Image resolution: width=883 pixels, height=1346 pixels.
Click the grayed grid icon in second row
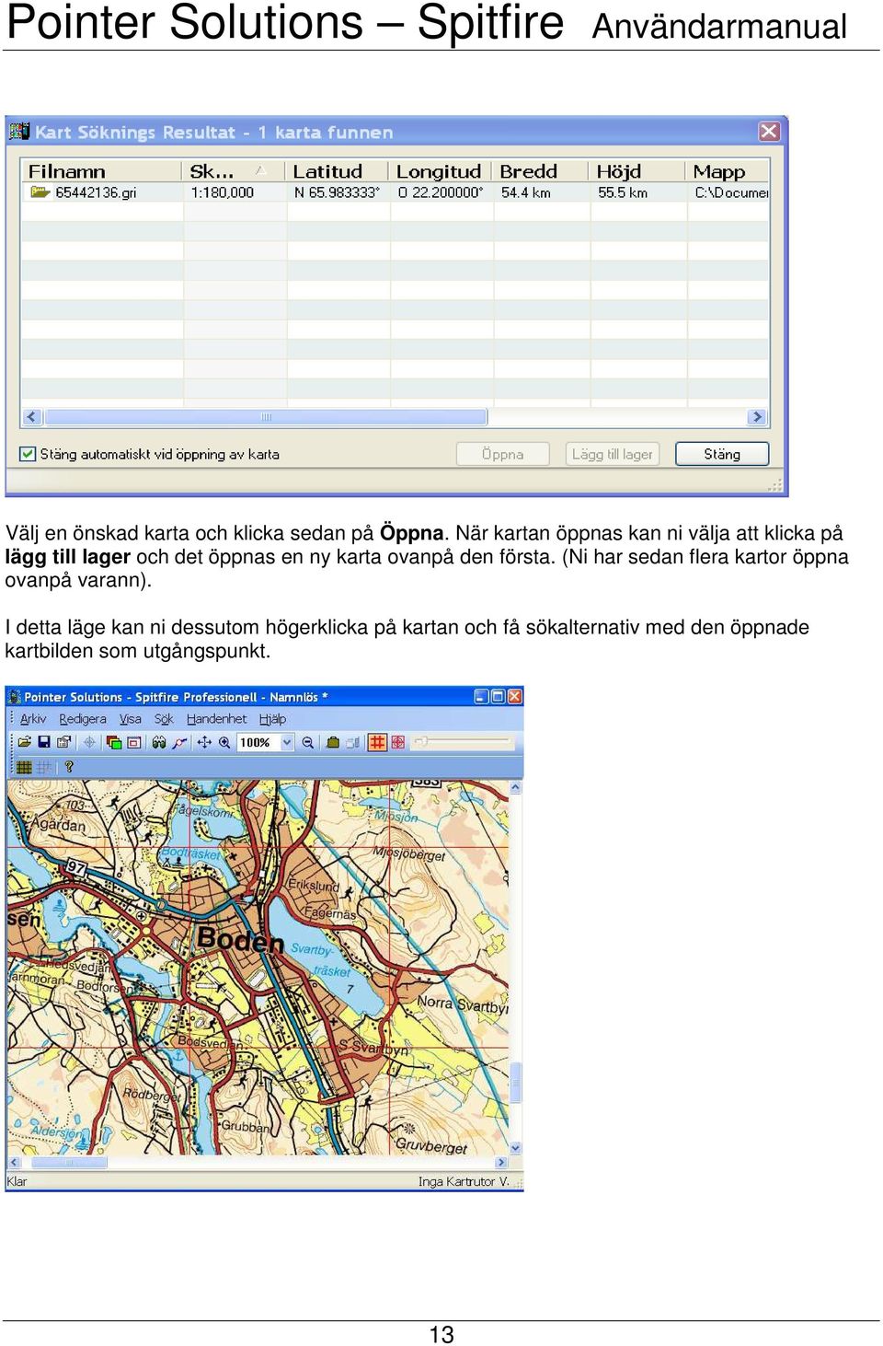tap(44, 767)
